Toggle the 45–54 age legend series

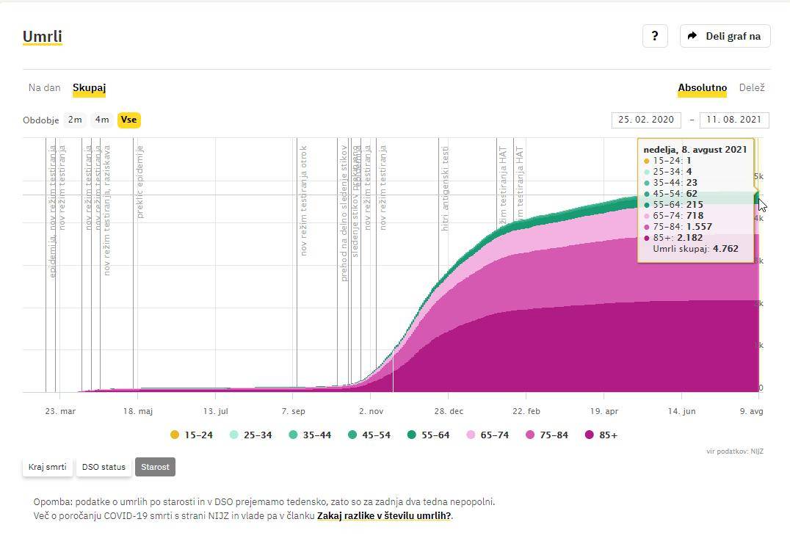pos(369,435)
